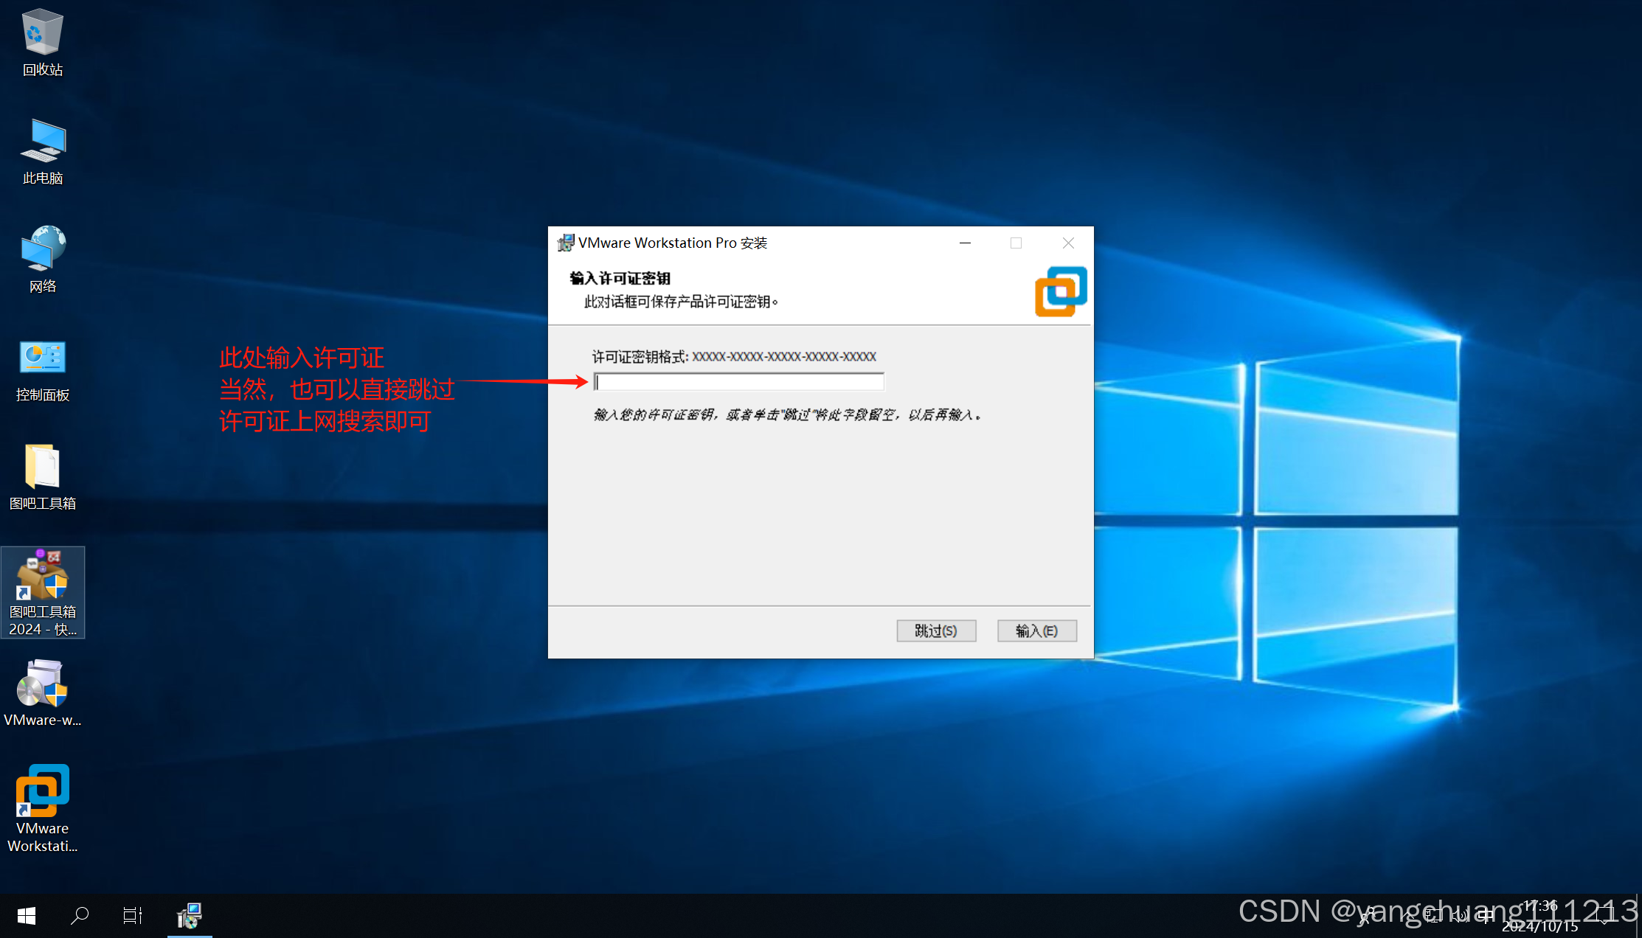This screenshot has width=1642, height=938.
Task: Select the 图吧工具箱 2024 shortcut icon
Action: click(x=42, y=593)
